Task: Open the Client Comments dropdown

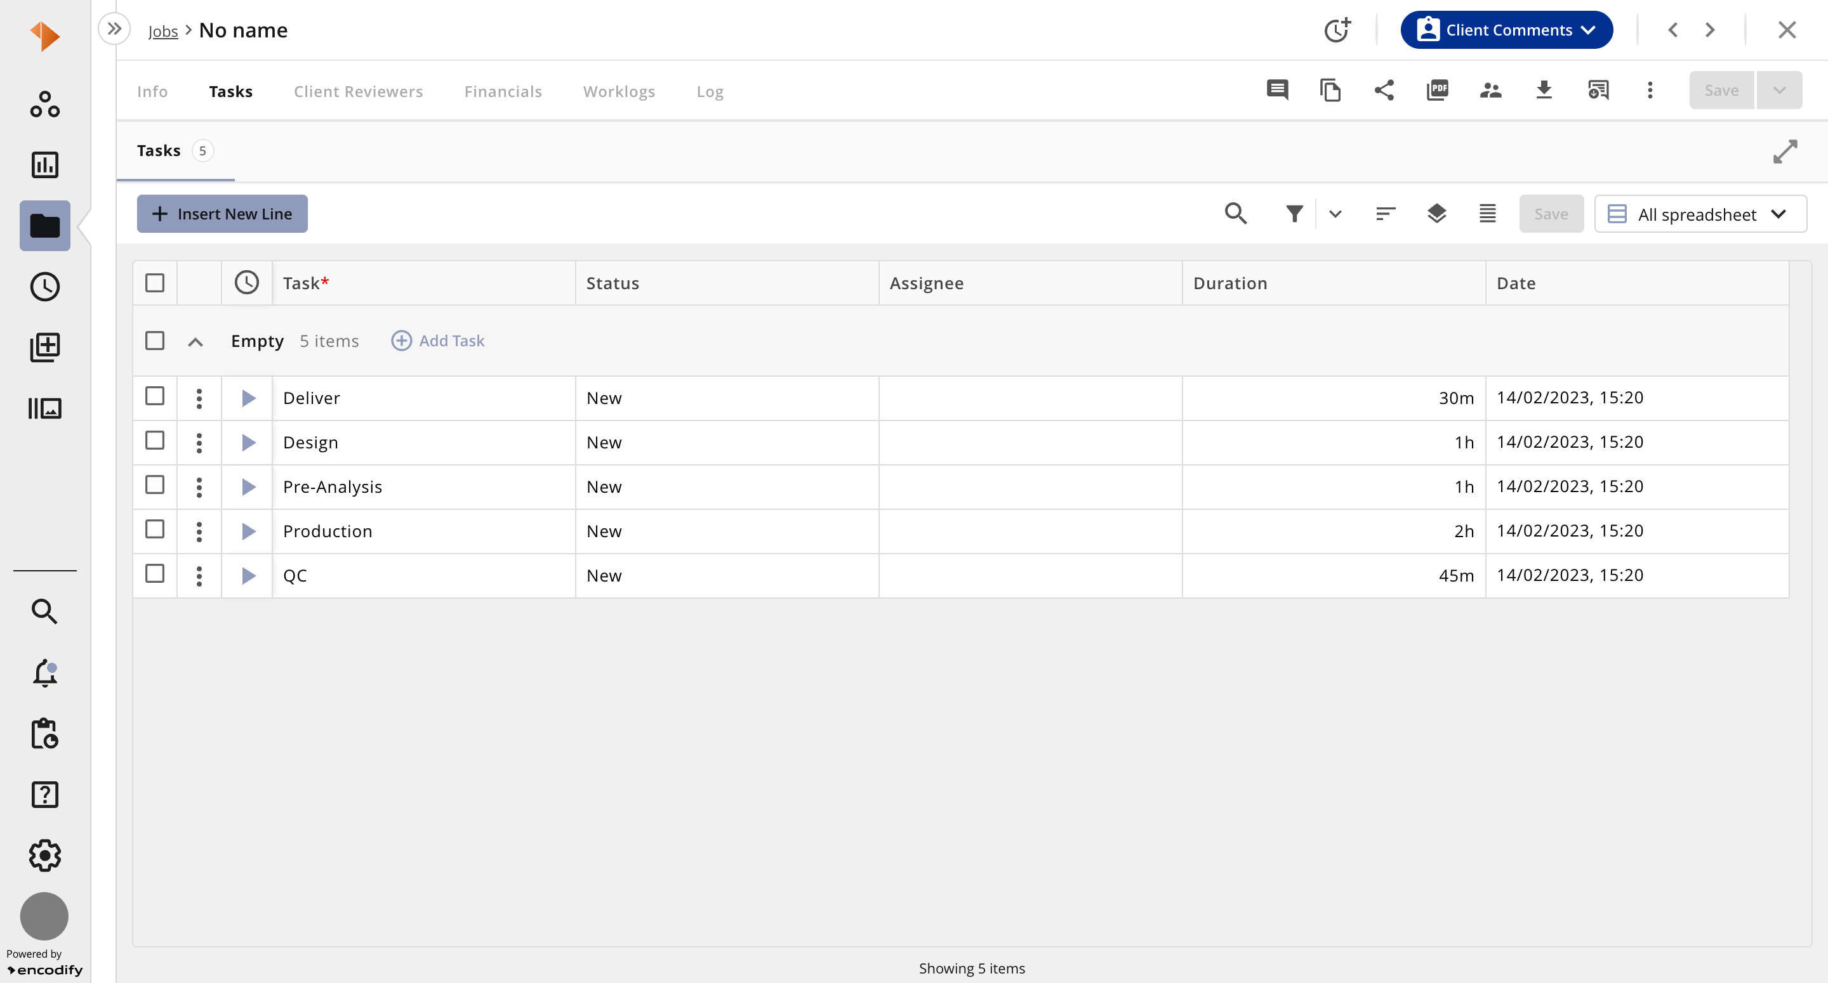Action: point(1507,30)
